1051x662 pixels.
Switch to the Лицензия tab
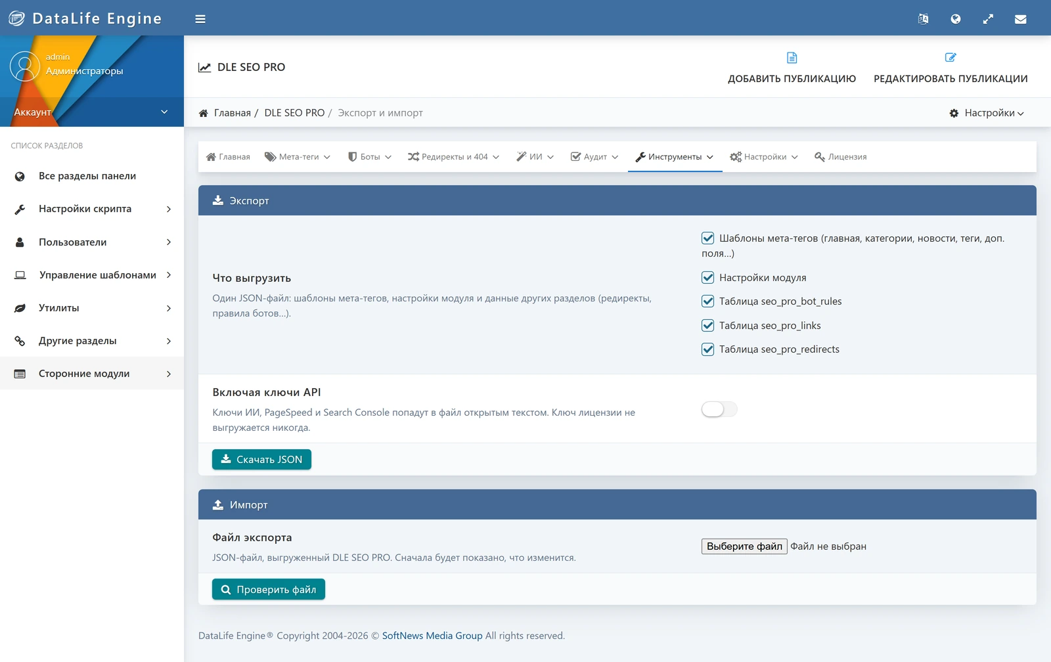coord(840,157)
